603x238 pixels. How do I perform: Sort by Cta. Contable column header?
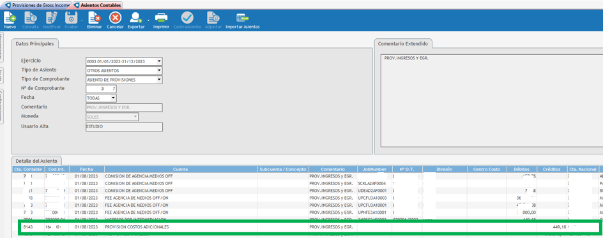[28, 169]
